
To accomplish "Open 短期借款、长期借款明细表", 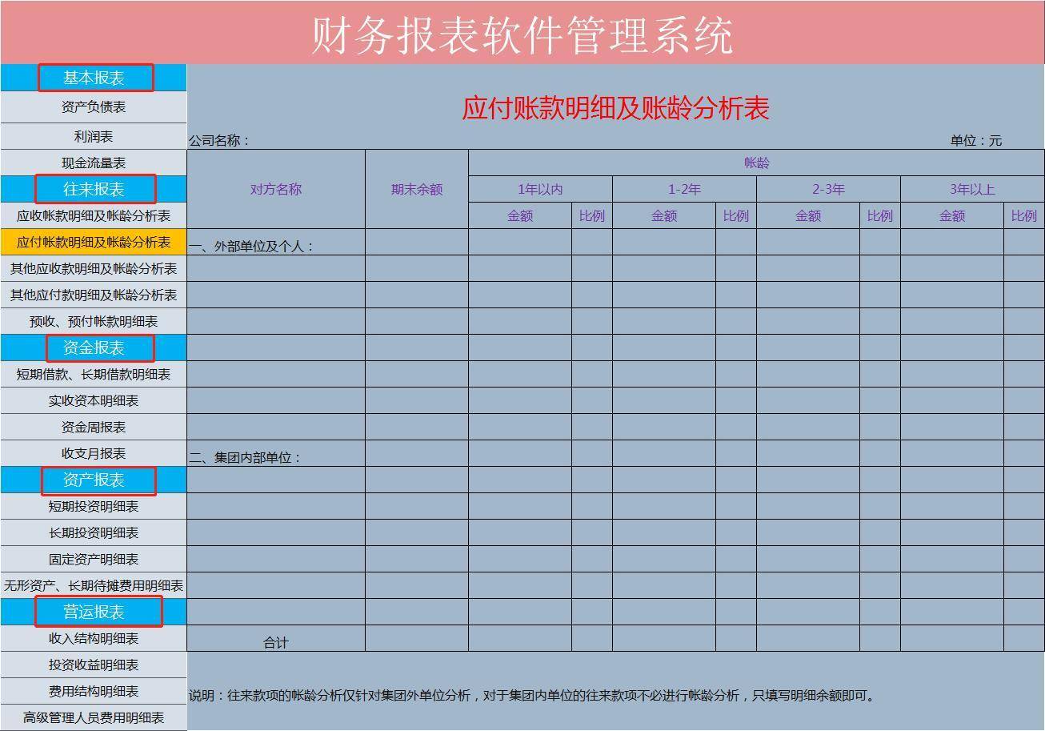I will (94, 374).
